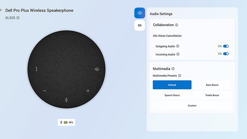This screenshot has width=247, height=139.
Task: Show Outgoing Audio info icon
Action: 178,46
